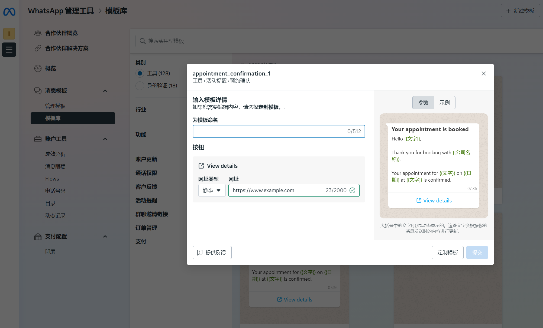Image resolution: width=543 pixels, height=328 pixels.
Task: Close the appointment_confirmation_1 dialog
Action: (484, 74)
